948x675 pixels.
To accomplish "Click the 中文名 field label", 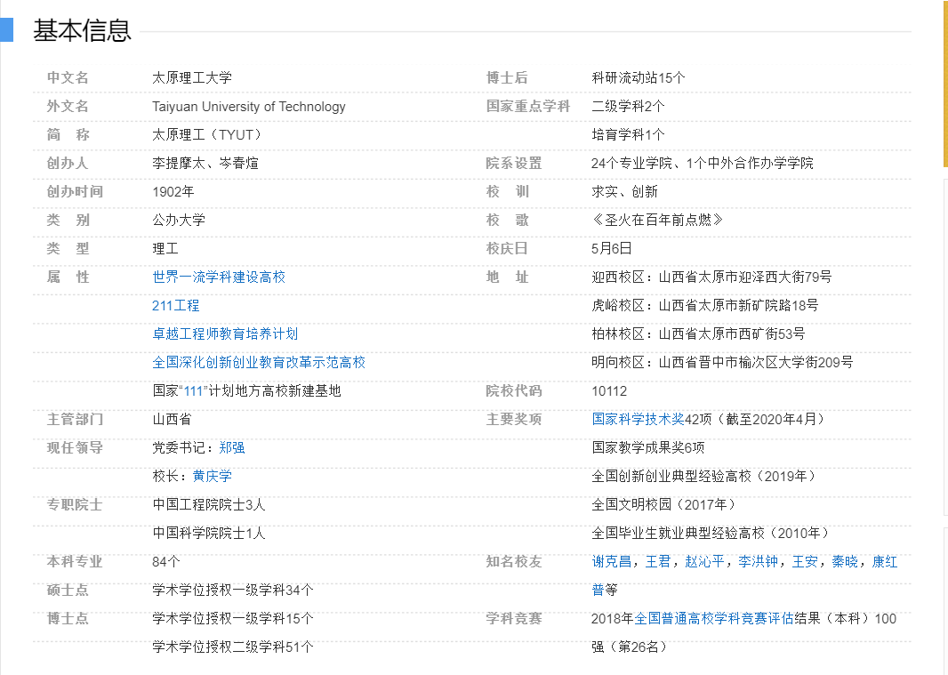I will coord(68,77).
